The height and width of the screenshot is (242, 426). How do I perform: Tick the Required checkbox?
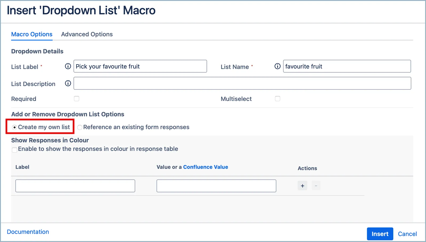pyautogui.click(x=77, y=99)
